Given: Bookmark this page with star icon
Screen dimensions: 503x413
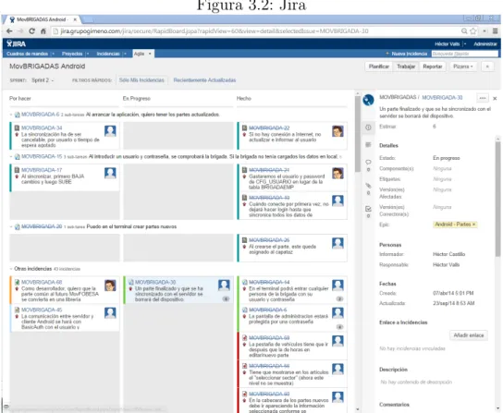Looking at the screenshot, I should pyautogui.click(x=473, y=31).
